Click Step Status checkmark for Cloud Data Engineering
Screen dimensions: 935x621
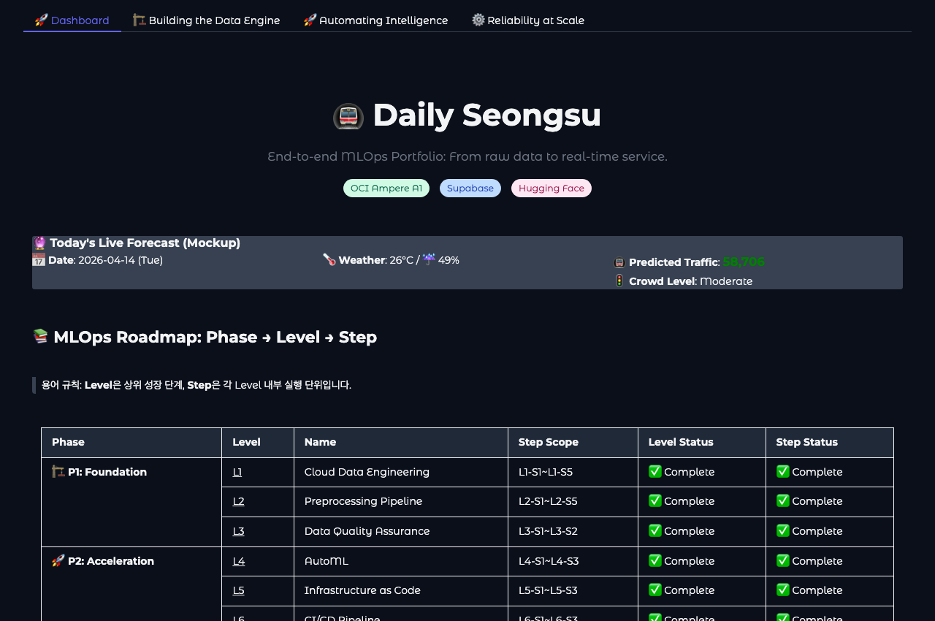click(783, 472)
